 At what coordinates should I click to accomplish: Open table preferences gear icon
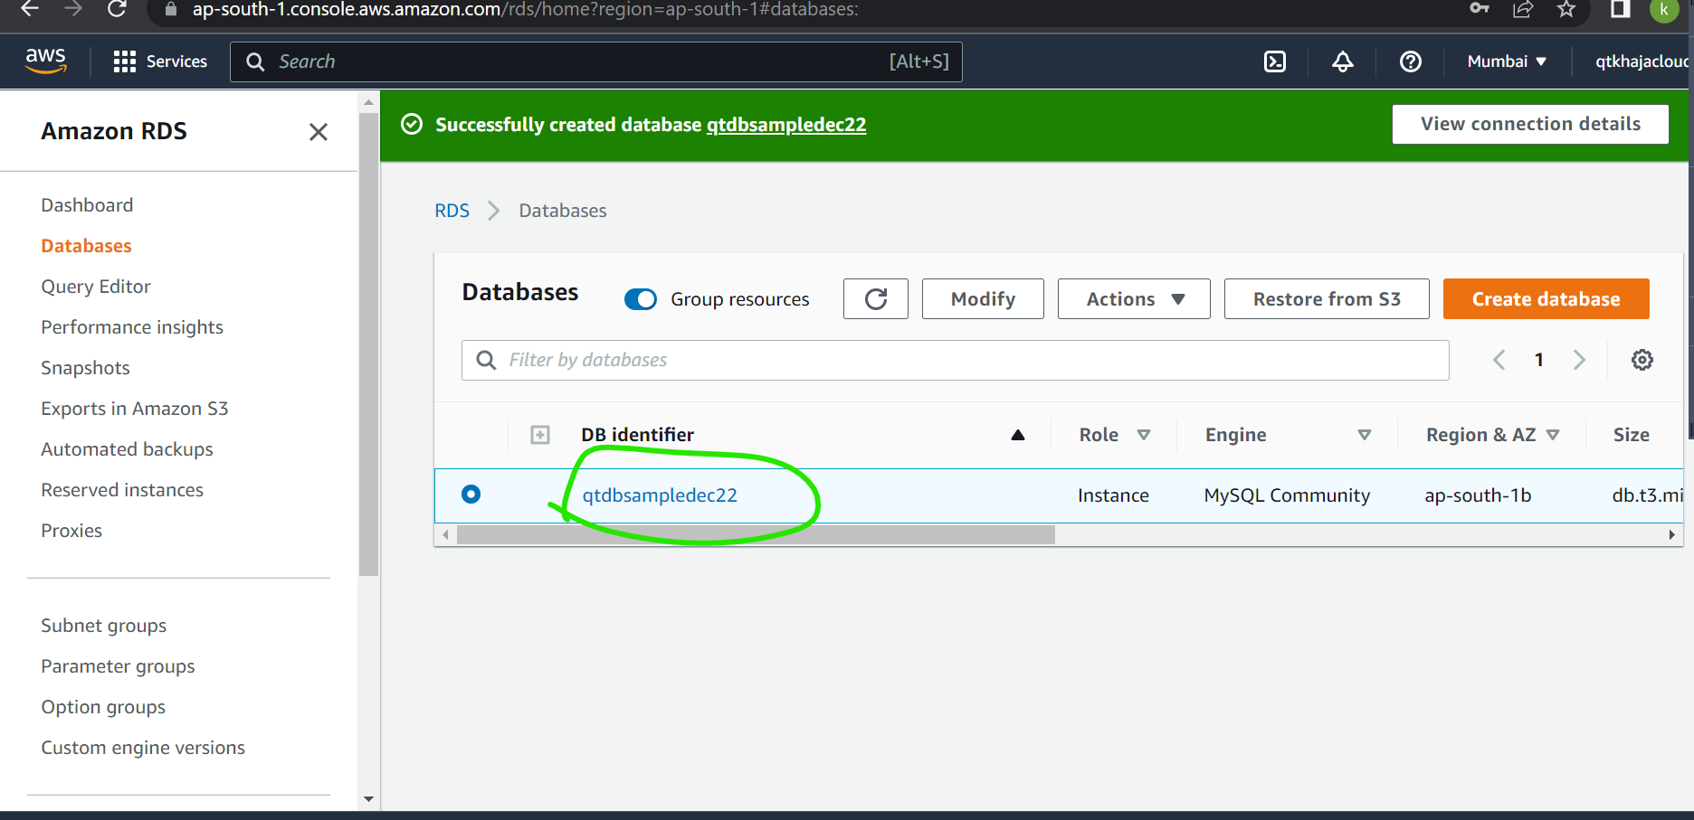1642,360
